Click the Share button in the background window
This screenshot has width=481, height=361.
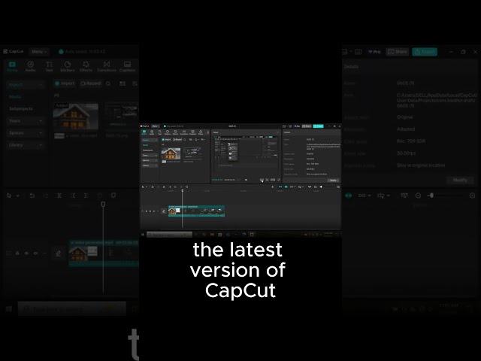(398, 52)
